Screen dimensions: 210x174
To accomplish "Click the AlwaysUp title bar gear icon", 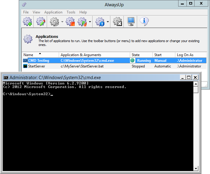I will coord(24,4).
